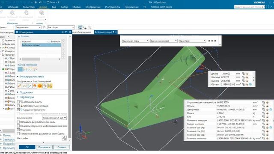
Task: Select the second measurement method icon
Action: [x=25, y=69]
